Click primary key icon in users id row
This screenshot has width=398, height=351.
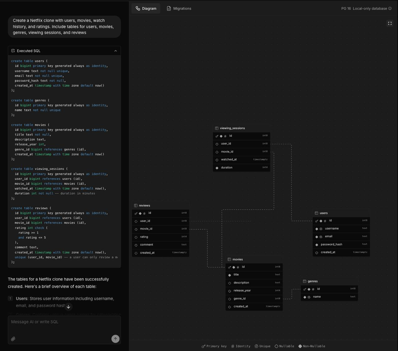click(317, 221)
